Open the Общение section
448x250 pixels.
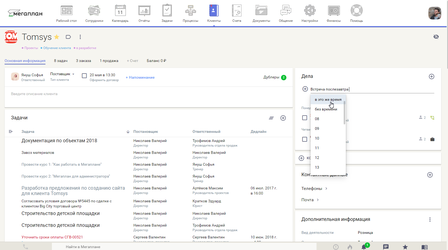(x=286, y=13)
